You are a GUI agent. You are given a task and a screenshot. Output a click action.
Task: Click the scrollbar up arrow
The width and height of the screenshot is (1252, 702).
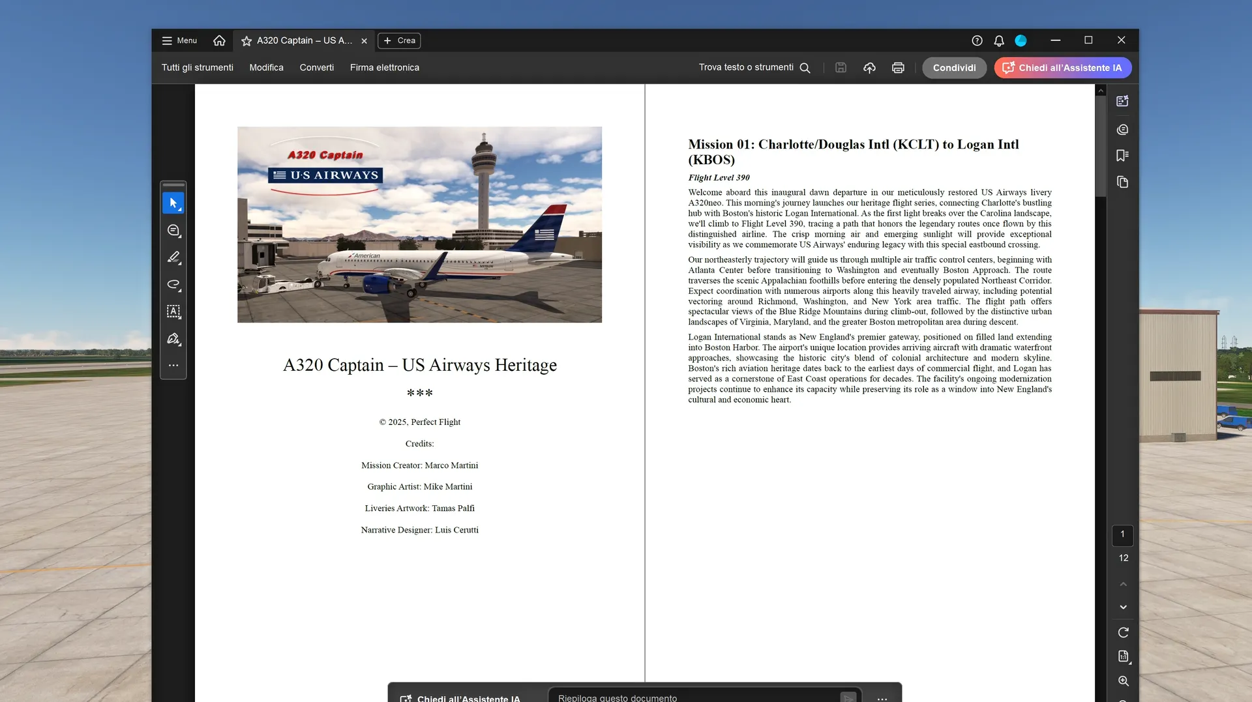(1101, 90)
